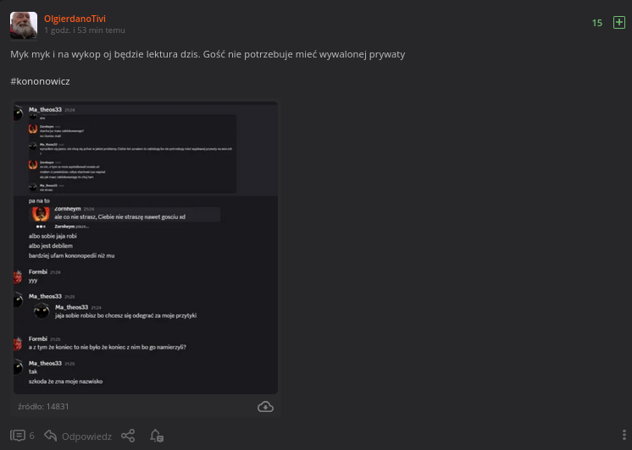Click the post text starting "Myk myk"
This screenshot has width=632, height=450.
pos(208,54)
